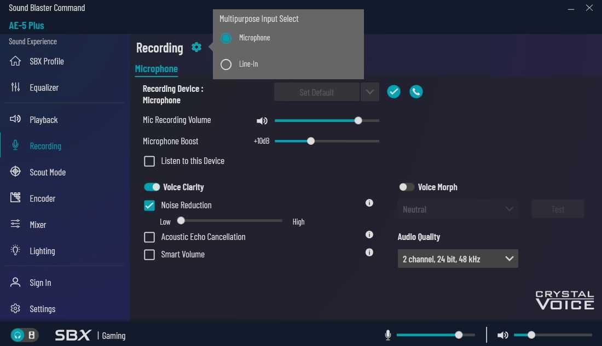Open the Neutral voice morph dropdown

click(458, 209)
